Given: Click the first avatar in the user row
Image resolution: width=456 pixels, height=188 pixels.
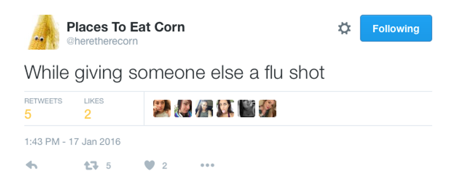Looking at the screenshot, I should [x=162, y=109].
